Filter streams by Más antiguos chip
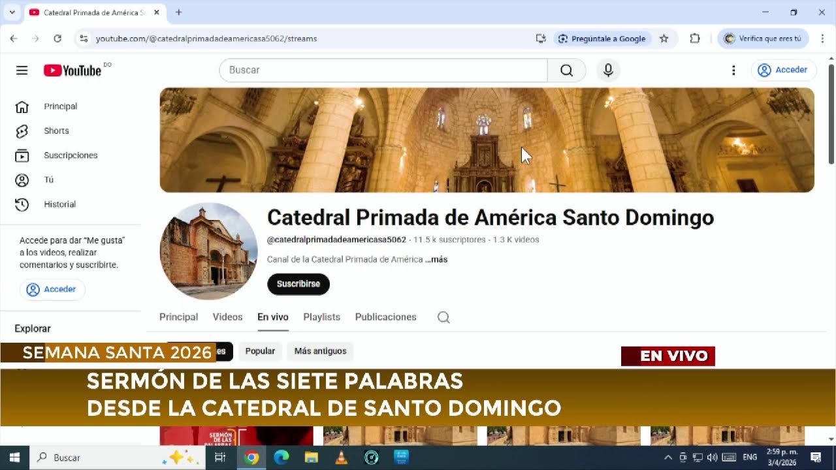Image resolution: width=836 pixels, height=470 pixels. [x=320, y=351]
